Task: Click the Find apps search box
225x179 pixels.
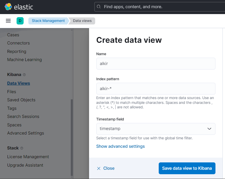Action: point(160,6)
